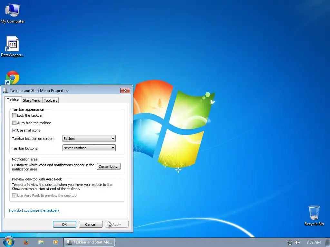330x247 pixels.
Task: Click the Google Chrome desktop shortcut
Action: tap(13, 78)
